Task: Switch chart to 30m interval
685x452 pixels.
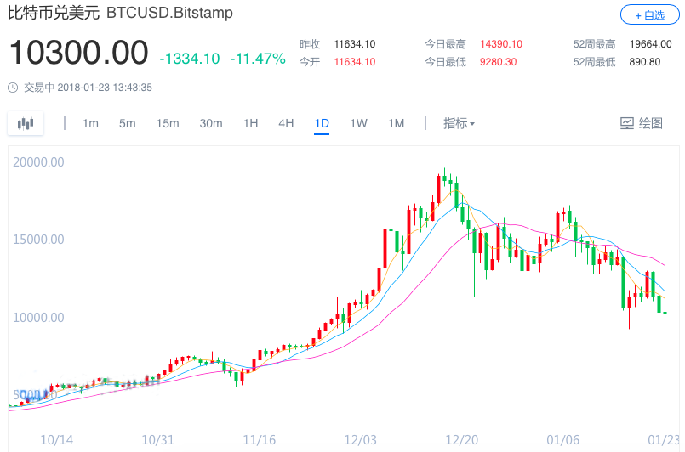Action: coord(211,123)
